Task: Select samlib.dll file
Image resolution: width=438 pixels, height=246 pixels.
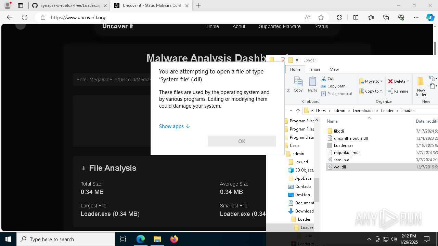Action: coord(343,160)
